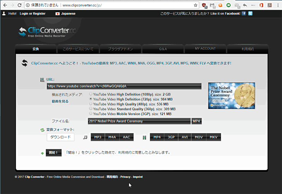
Task: Choose MP4 video format
Action: pyautogui.click(x=157, y=137)
